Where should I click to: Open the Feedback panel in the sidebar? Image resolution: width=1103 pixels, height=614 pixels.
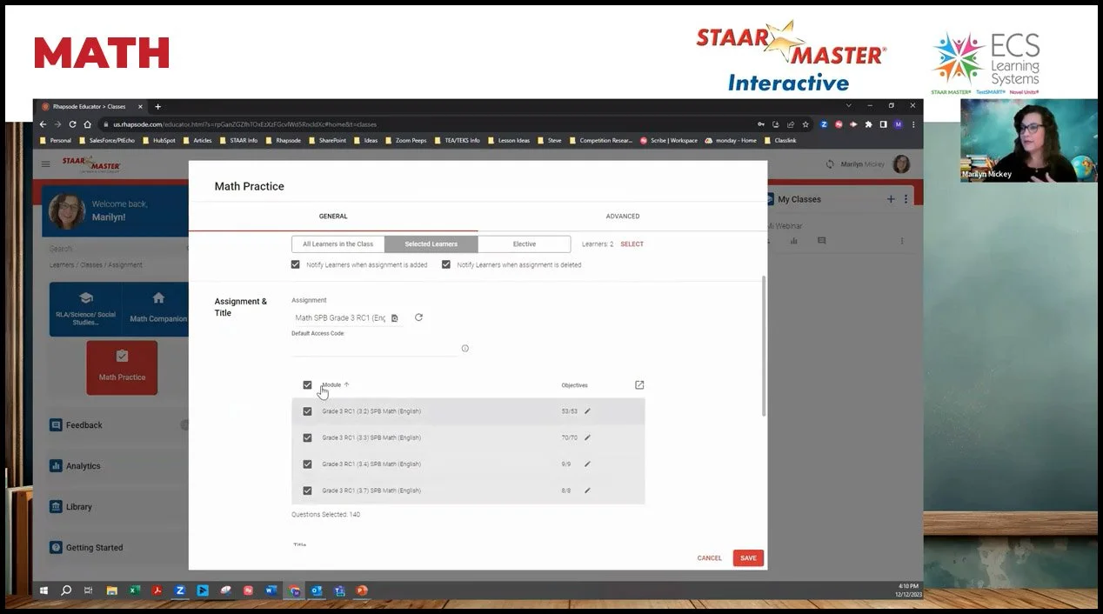click(x=76, y=424)
